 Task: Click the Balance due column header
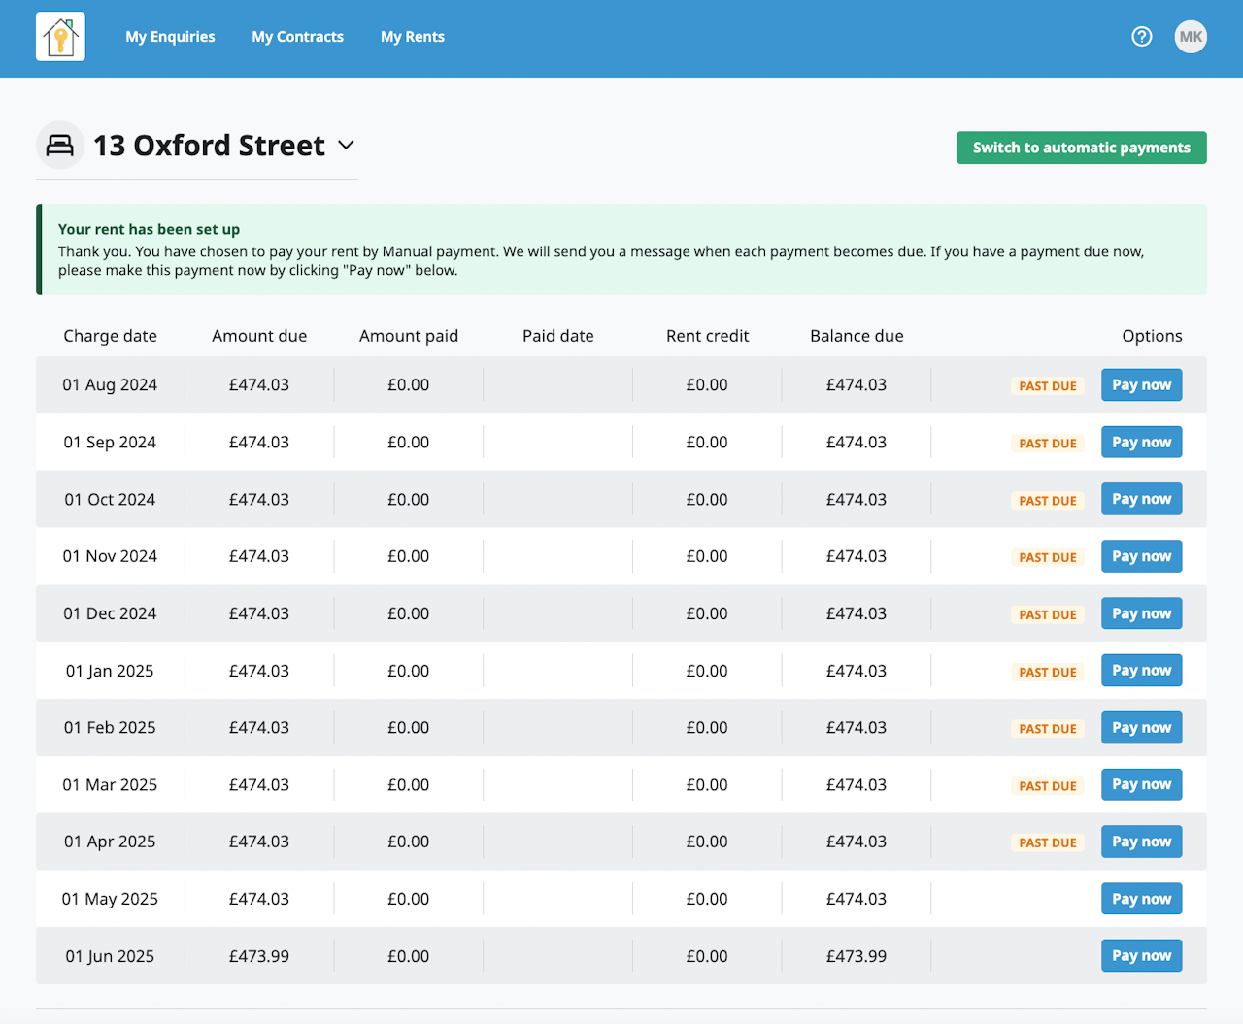(x=857, y=336)
